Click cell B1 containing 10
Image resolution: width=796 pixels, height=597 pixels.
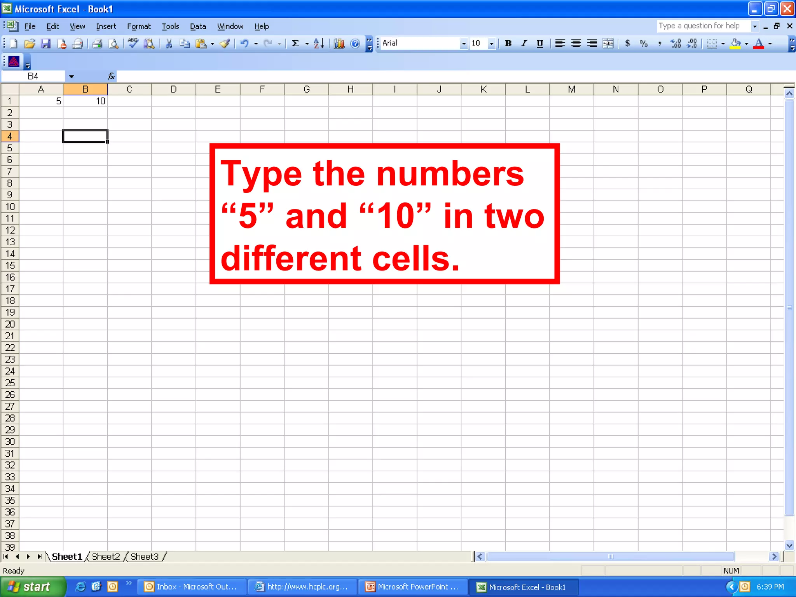point(85,101)
